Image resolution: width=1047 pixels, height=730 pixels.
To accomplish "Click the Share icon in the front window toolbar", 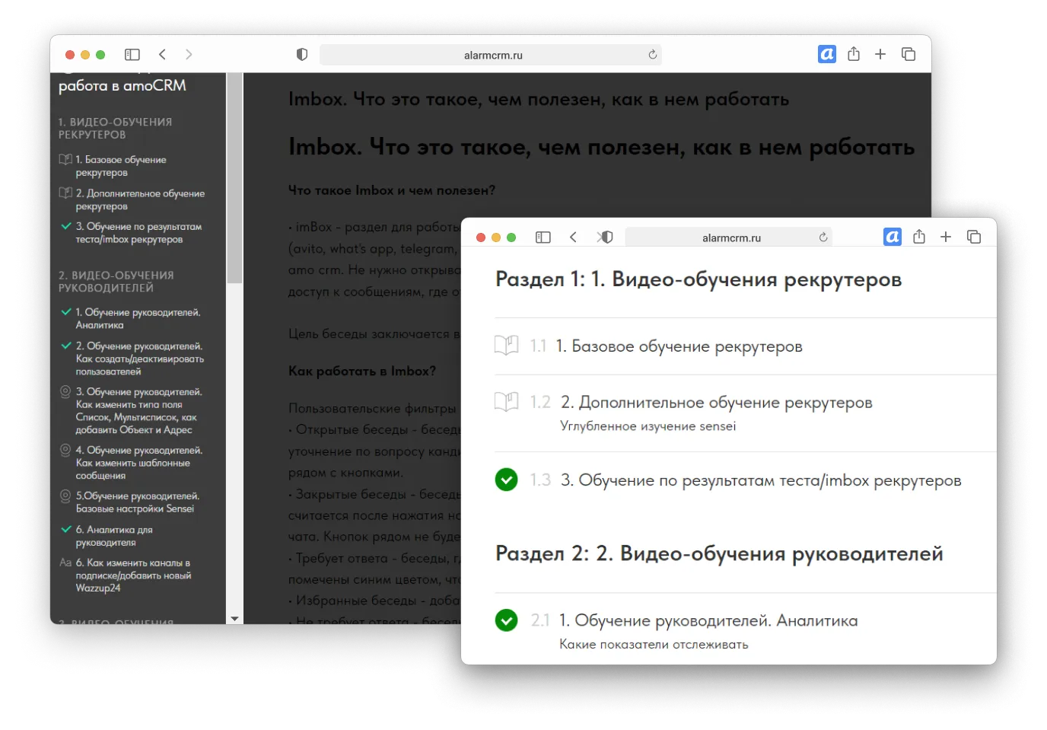I will [918, 237].
